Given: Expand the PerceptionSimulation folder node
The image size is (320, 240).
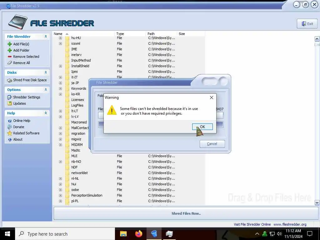Looking at the screenshot, I should [60, 196].
